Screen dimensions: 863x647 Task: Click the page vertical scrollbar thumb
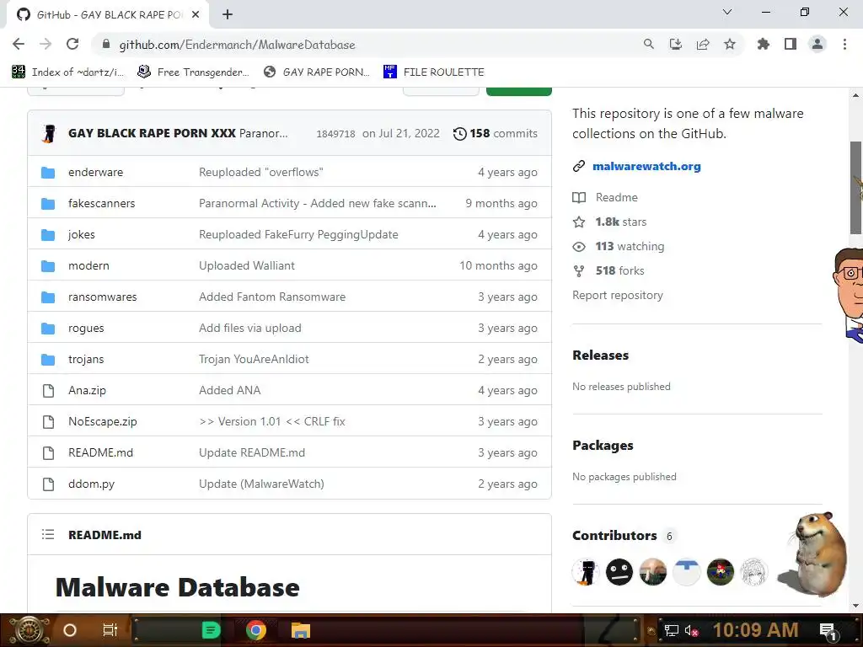tap(856, 188)
